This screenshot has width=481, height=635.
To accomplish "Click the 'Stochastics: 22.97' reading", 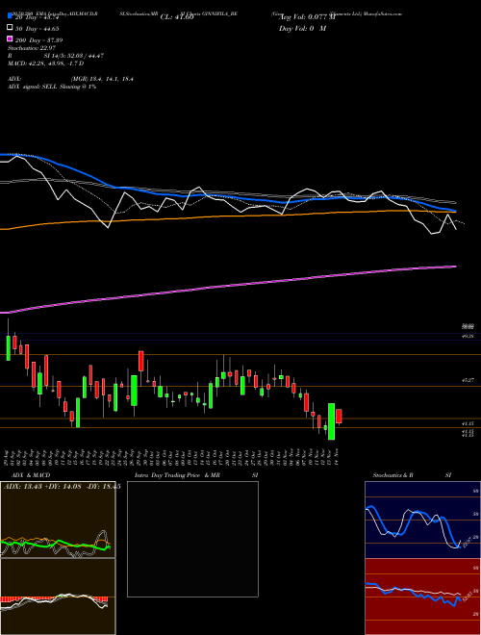I will (32, 48).
